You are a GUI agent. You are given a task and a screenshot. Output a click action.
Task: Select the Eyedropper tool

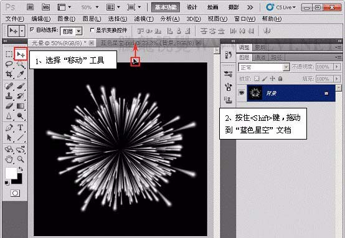pyautogui.click(x=21, y=74)
